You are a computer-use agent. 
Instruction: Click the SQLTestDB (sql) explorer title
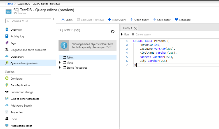[69, 30]
